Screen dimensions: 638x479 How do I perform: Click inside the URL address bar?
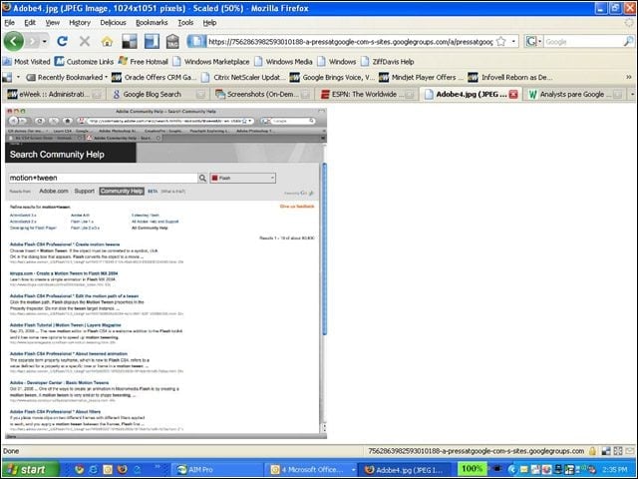coord(350,42)
